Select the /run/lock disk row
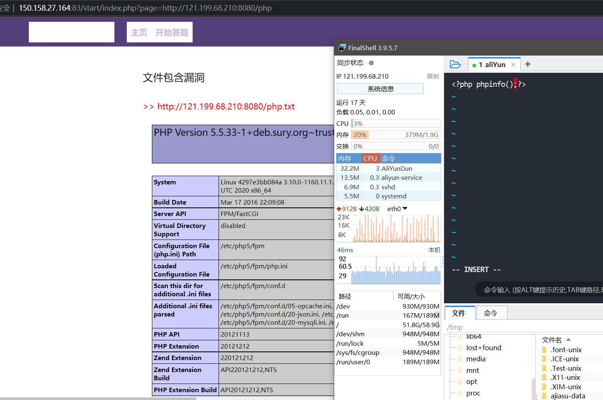Image resolution: width=603 pixels, height=400 pixels. coord(388,343)
